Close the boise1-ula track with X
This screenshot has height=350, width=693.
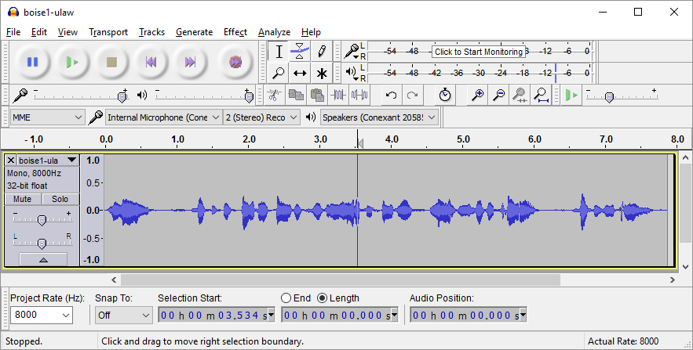pos(11,161)
